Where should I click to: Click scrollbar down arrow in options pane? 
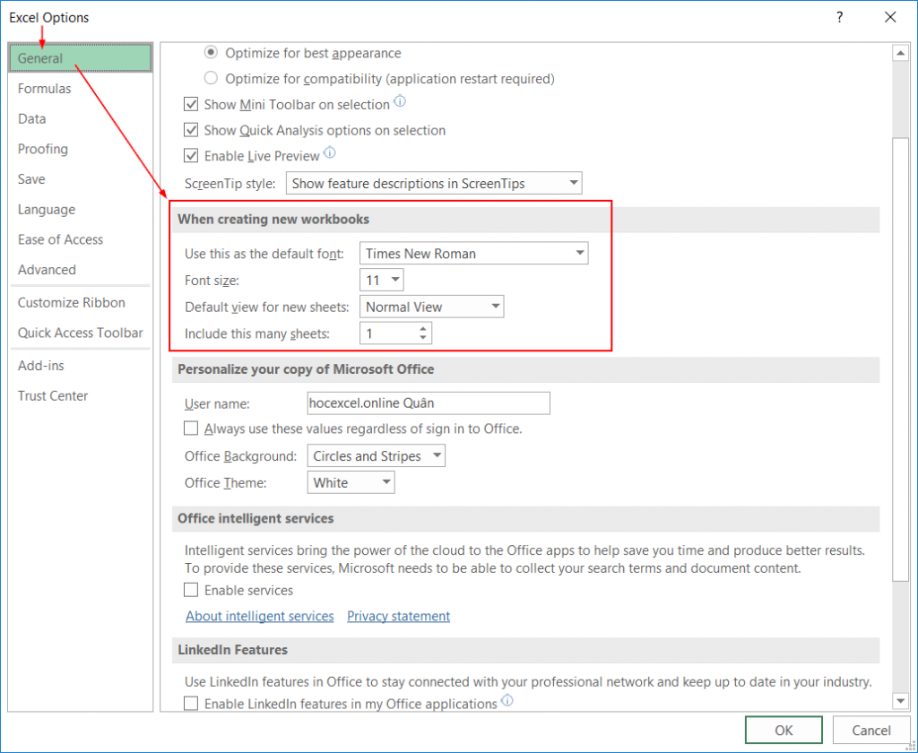coord(900,700)
